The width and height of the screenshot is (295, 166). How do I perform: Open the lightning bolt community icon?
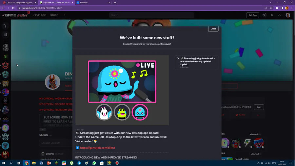tap(247, 143)
